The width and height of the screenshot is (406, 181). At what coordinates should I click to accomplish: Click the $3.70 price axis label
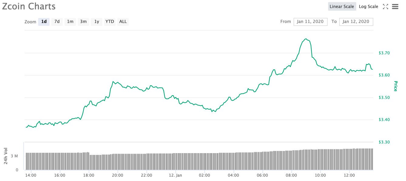(384, 53)
